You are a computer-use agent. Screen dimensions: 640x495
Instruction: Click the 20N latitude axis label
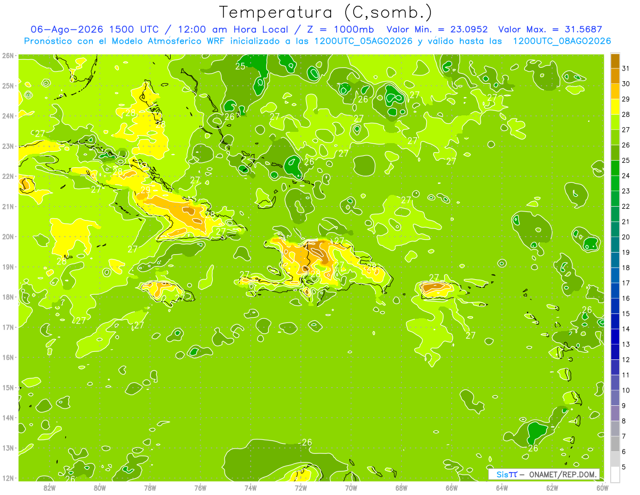(x=7, y=237)
